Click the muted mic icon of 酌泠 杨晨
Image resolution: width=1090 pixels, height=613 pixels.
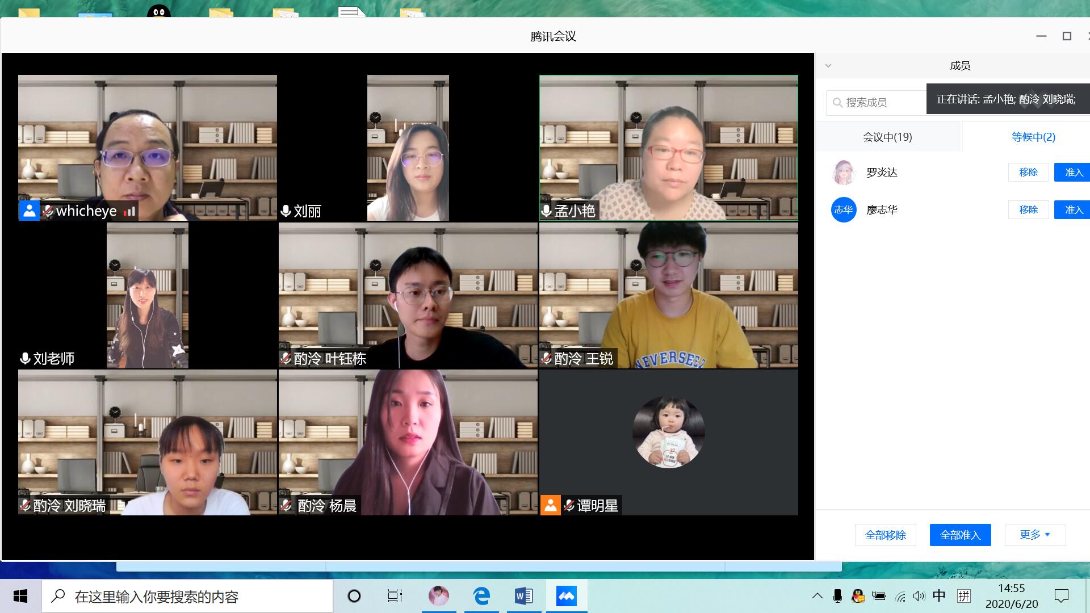pos(286,506)
